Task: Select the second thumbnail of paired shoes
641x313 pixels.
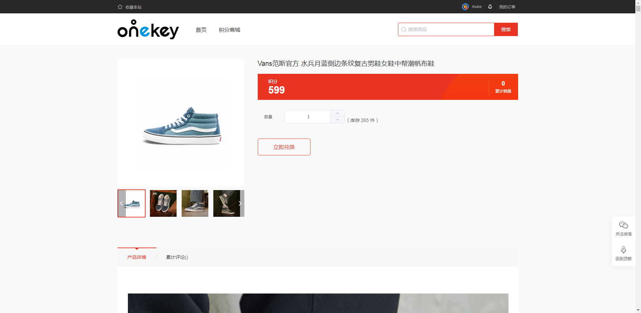Action: (x=163, y=203)
